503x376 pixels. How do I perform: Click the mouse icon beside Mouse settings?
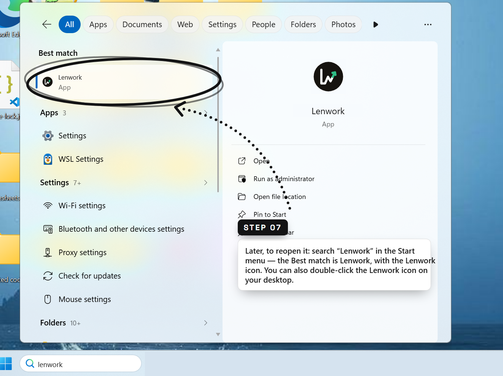(48, 299)
